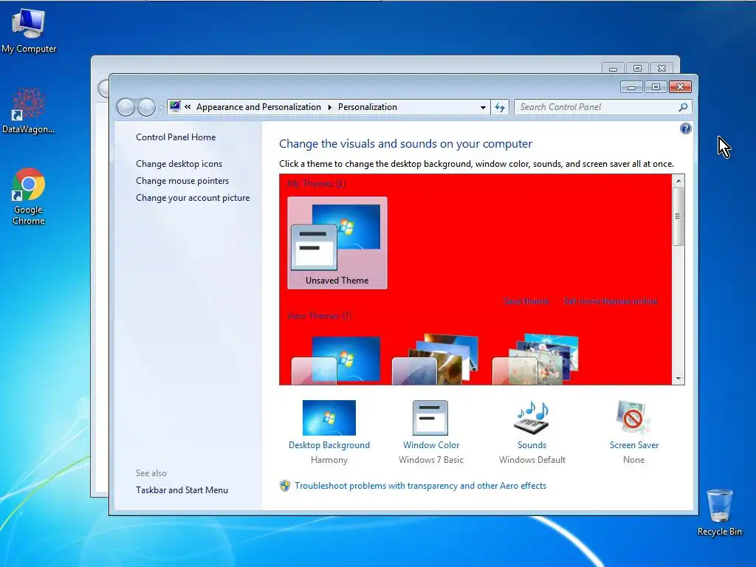
Task: Click the My Themes (1) heading
Action: tap(316, 184)
